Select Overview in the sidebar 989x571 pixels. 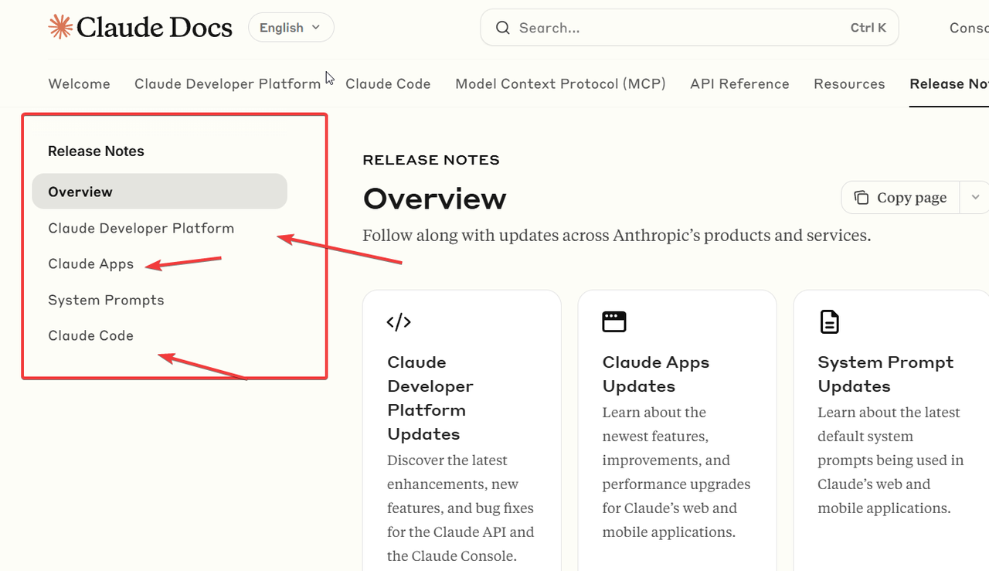point(80,192)
